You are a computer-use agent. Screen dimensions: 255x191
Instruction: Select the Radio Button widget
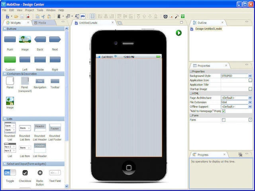40,173
